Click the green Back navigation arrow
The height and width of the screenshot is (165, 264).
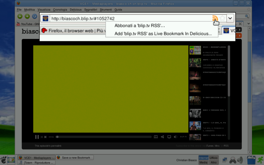click(20, 16)
